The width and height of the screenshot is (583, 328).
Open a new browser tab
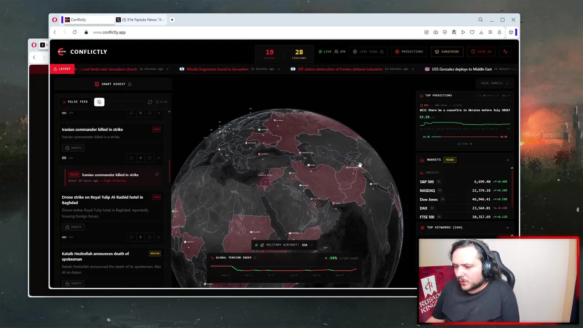pos(172,20)
